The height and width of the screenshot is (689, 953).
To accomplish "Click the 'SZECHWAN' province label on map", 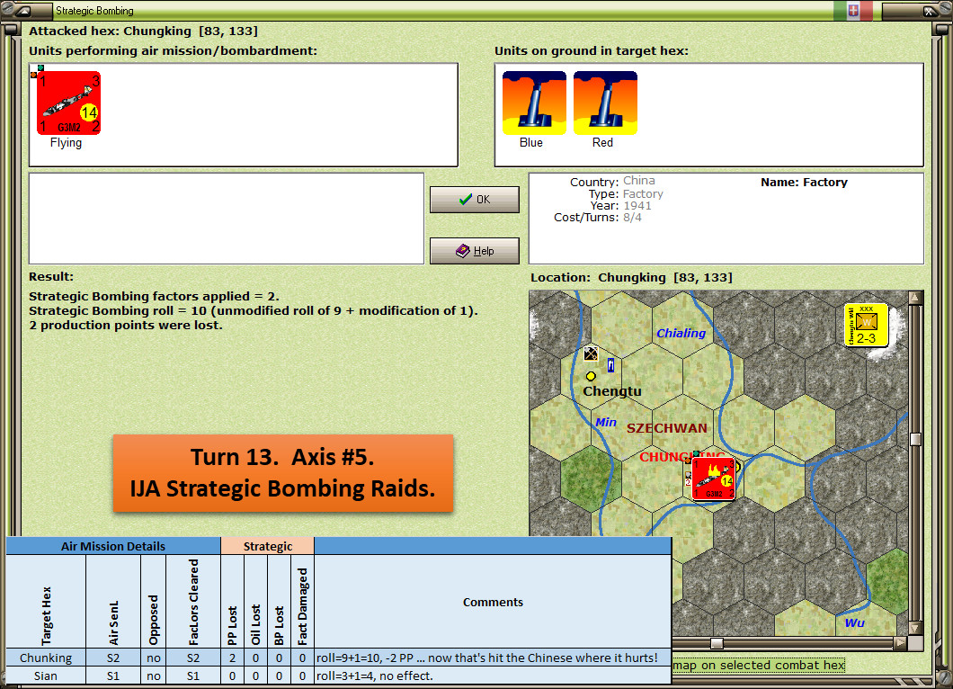I will coord(667,428).
